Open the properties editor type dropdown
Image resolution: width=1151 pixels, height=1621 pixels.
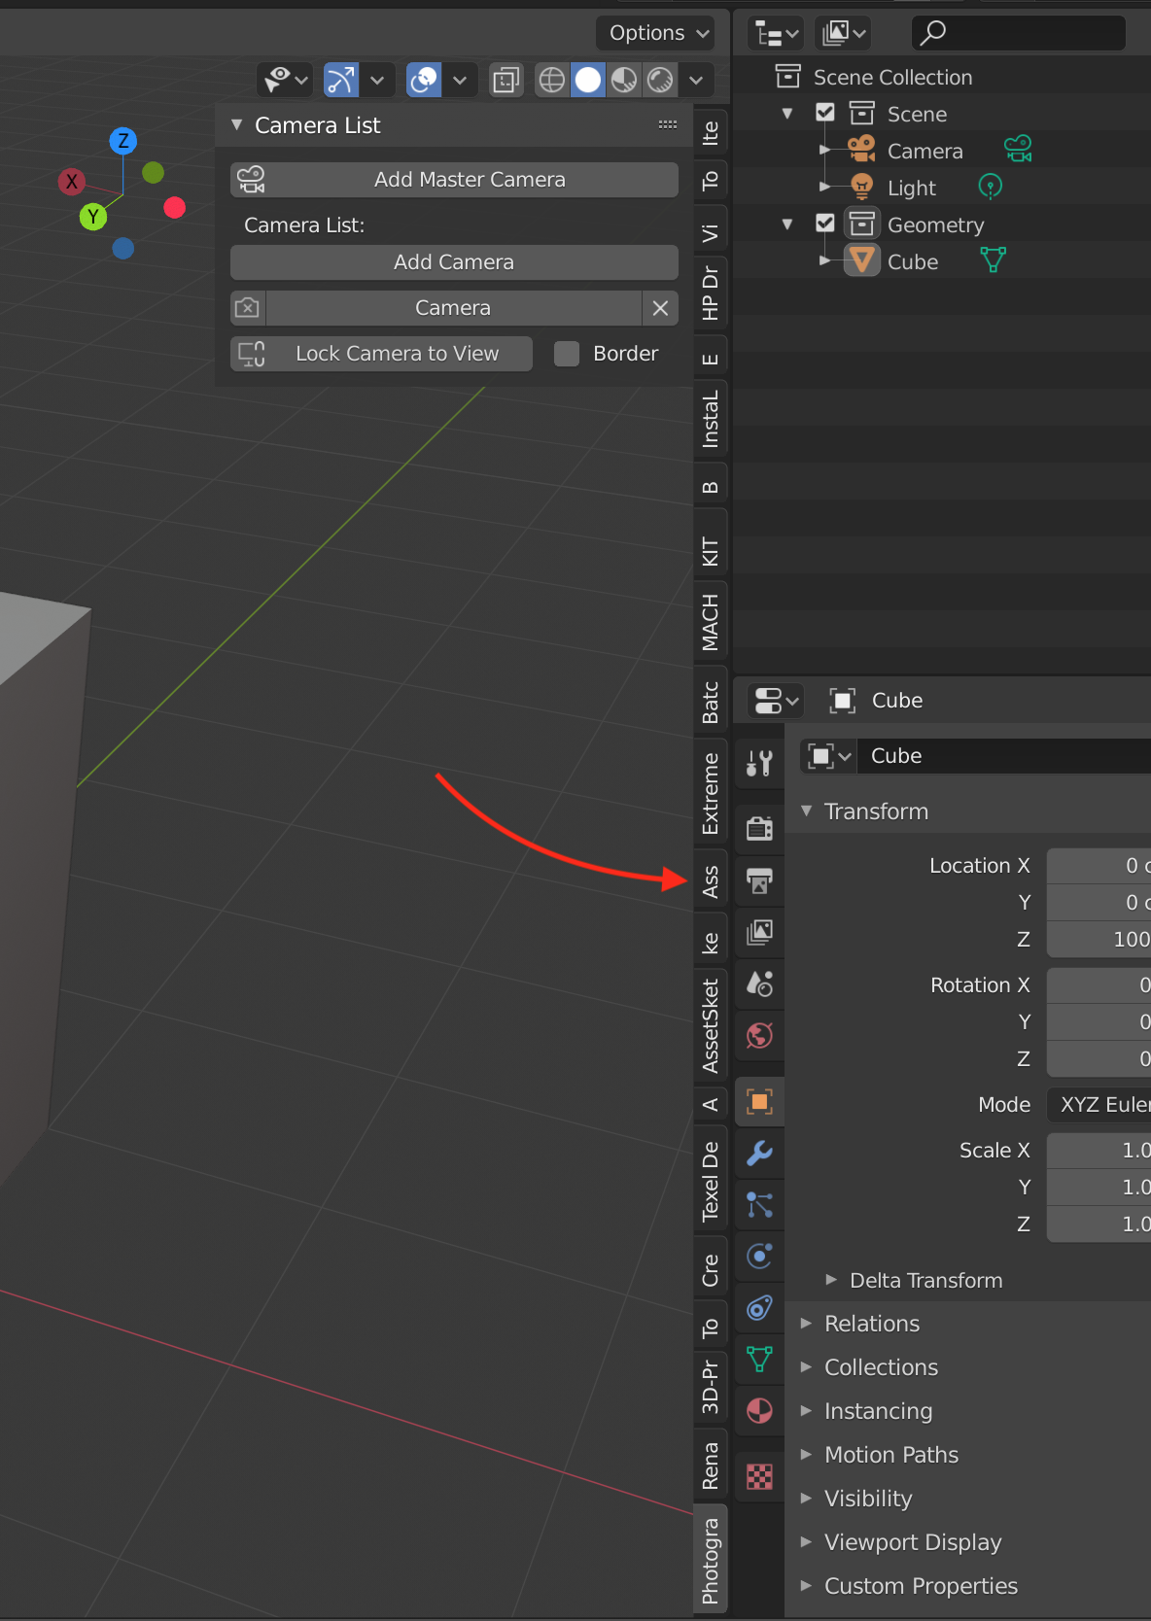776,700
